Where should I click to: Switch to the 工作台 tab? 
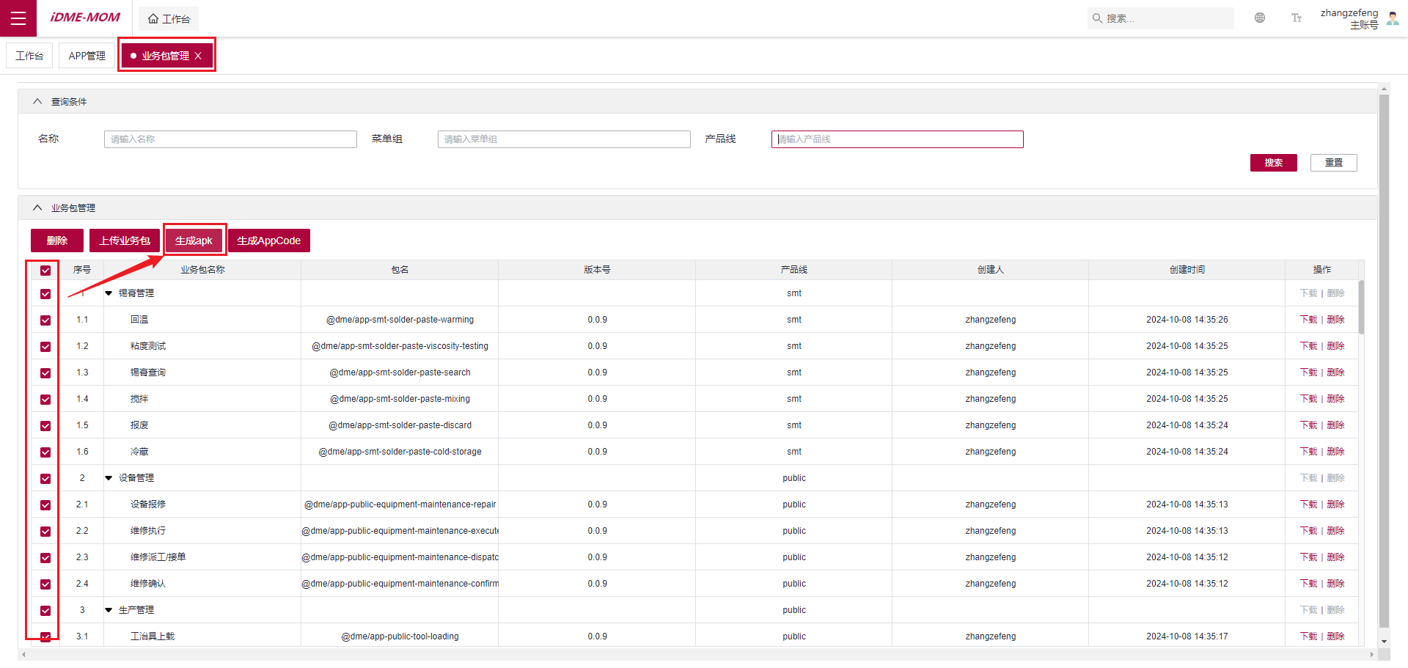[x=29, y=56]
